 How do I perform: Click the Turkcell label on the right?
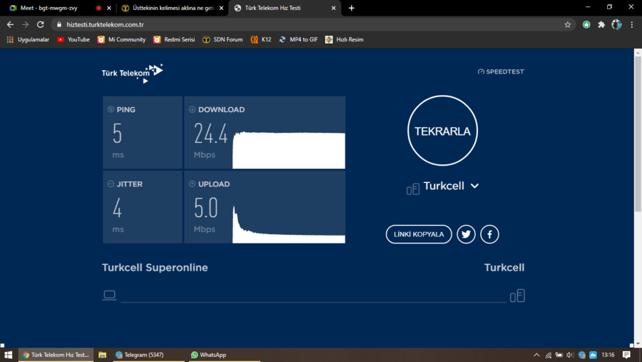[x=504, y=268]
